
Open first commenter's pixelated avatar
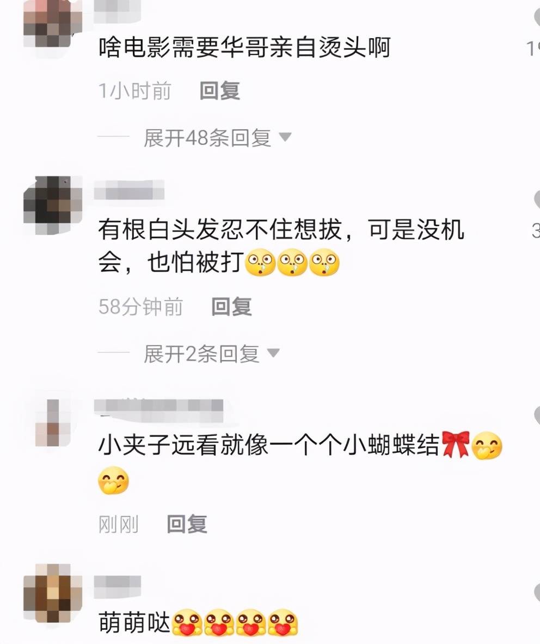[x=52, y=24]
